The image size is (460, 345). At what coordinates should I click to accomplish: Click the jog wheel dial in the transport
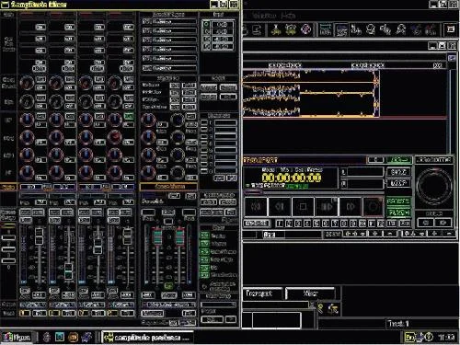433,186
